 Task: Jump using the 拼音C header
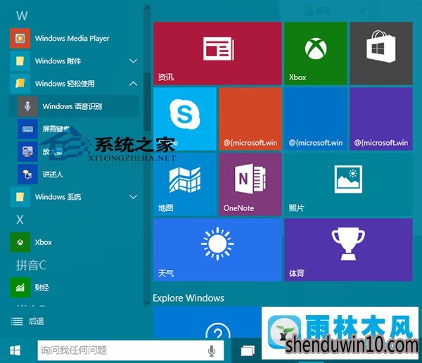click(x=31, y=265)
